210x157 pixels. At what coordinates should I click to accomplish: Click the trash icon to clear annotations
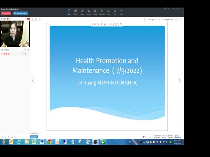tap(105, 24)
